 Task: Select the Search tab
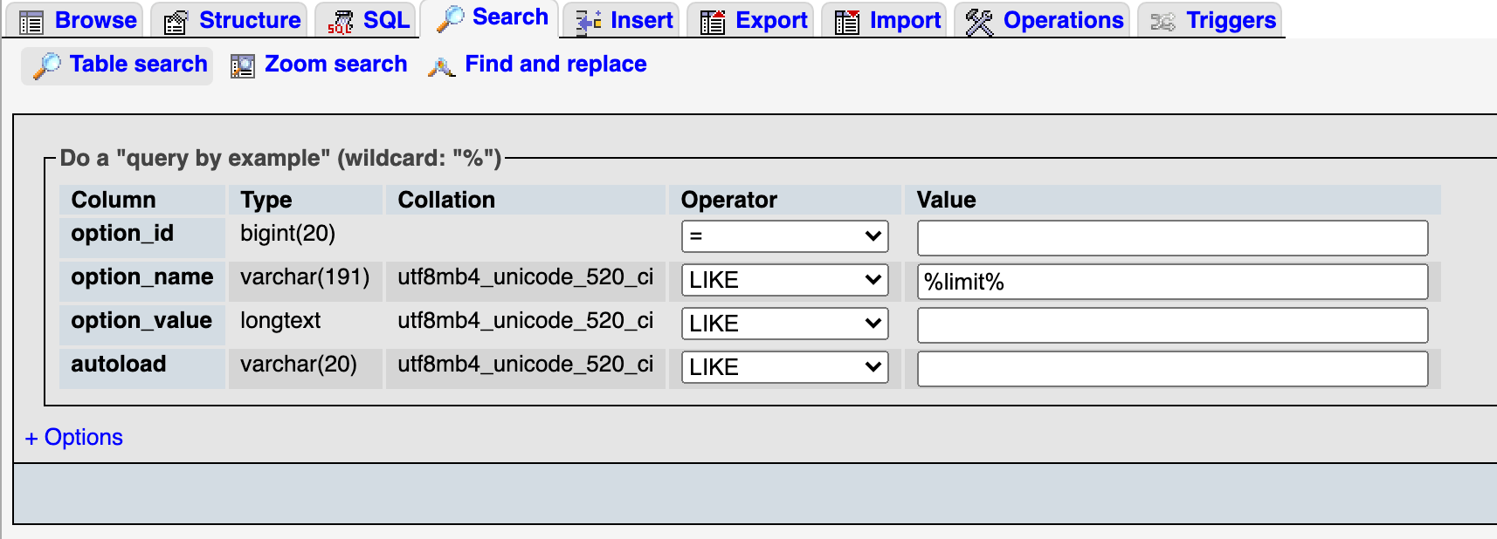489,18
